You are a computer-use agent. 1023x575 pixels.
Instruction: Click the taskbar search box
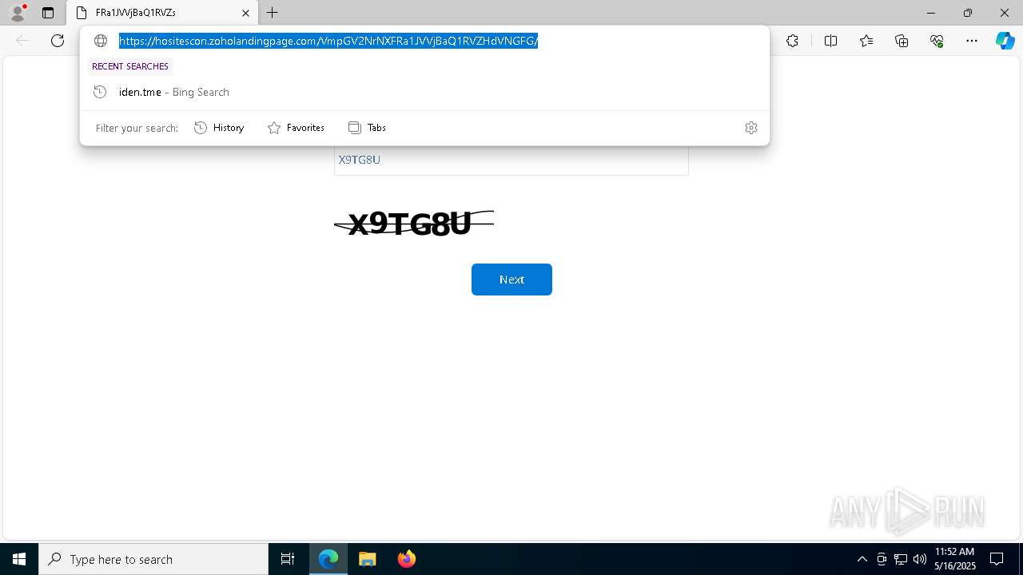pos(153,559)
